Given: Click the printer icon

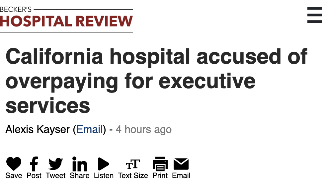Looking at the screenshot, I should click(x=160, y=164).
